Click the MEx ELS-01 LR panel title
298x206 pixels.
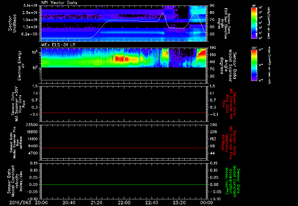pyautogui.click(x=58, y=45)
